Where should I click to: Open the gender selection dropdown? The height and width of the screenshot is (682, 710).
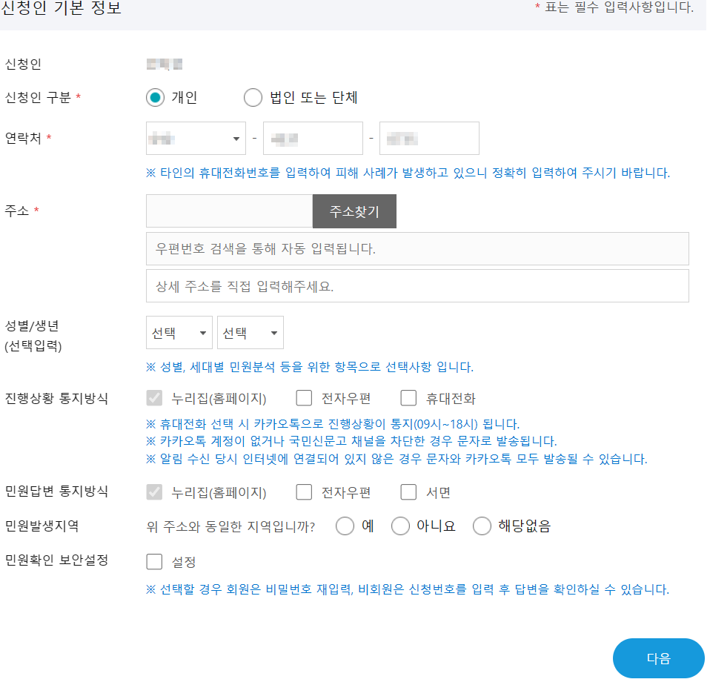click(x=179, y=332)
